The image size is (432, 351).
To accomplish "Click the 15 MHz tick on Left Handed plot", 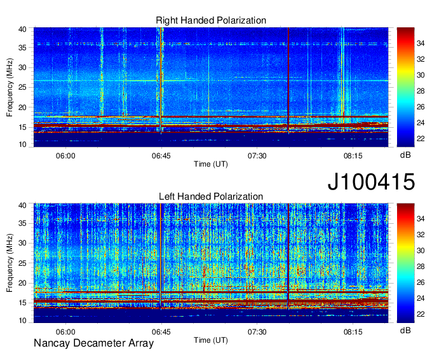I will [22, 303].
